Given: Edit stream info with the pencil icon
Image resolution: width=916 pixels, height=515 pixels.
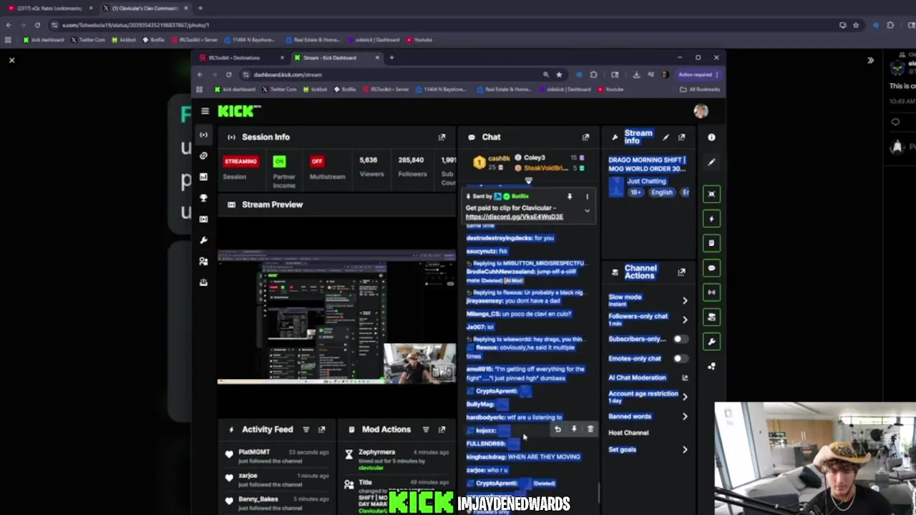Looking at the screenshot, I should (x=666, y=137).
